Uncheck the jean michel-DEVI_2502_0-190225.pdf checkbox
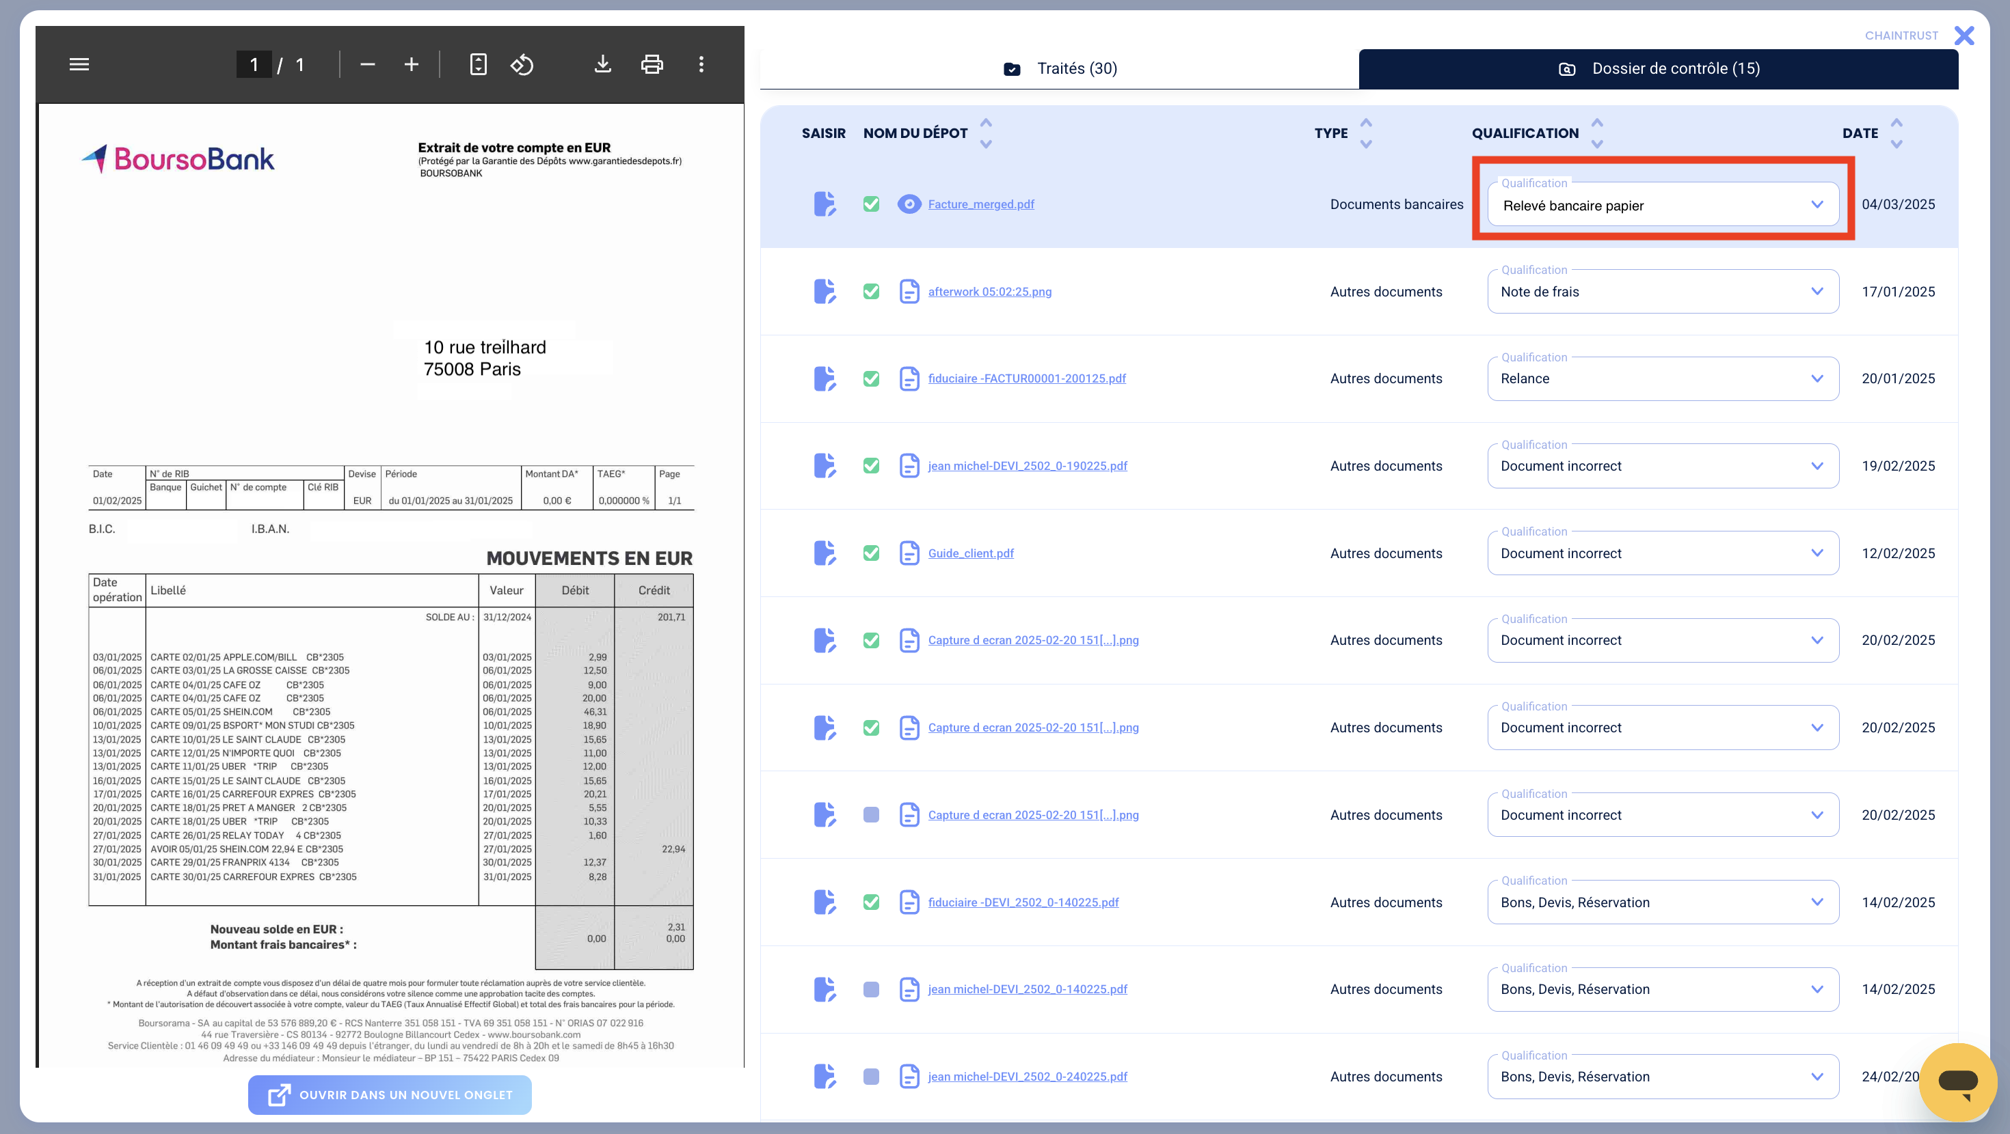Image resolution: width=2010 pixels, height=1134 pixels. click(872, 467)
